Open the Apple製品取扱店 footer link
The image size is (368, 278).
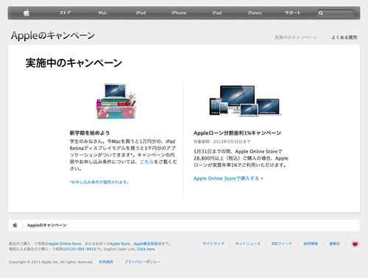click(147, 243)
